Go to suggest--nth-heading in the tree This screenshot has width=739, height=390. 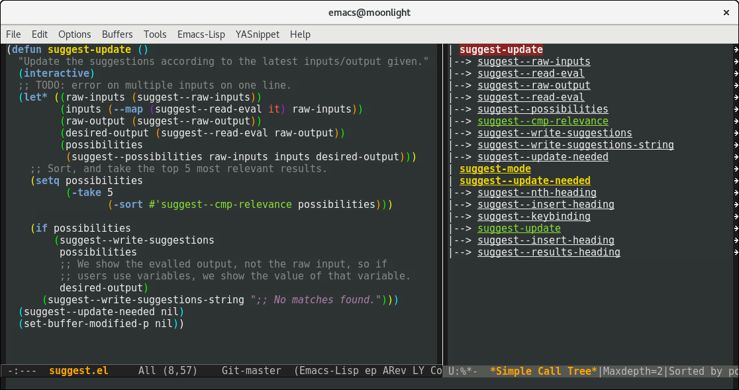click(536, 193)
